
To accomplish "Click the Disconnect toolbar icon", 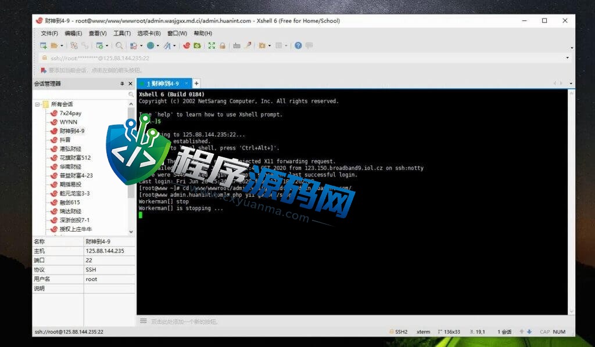I will (x=74, y=45).
